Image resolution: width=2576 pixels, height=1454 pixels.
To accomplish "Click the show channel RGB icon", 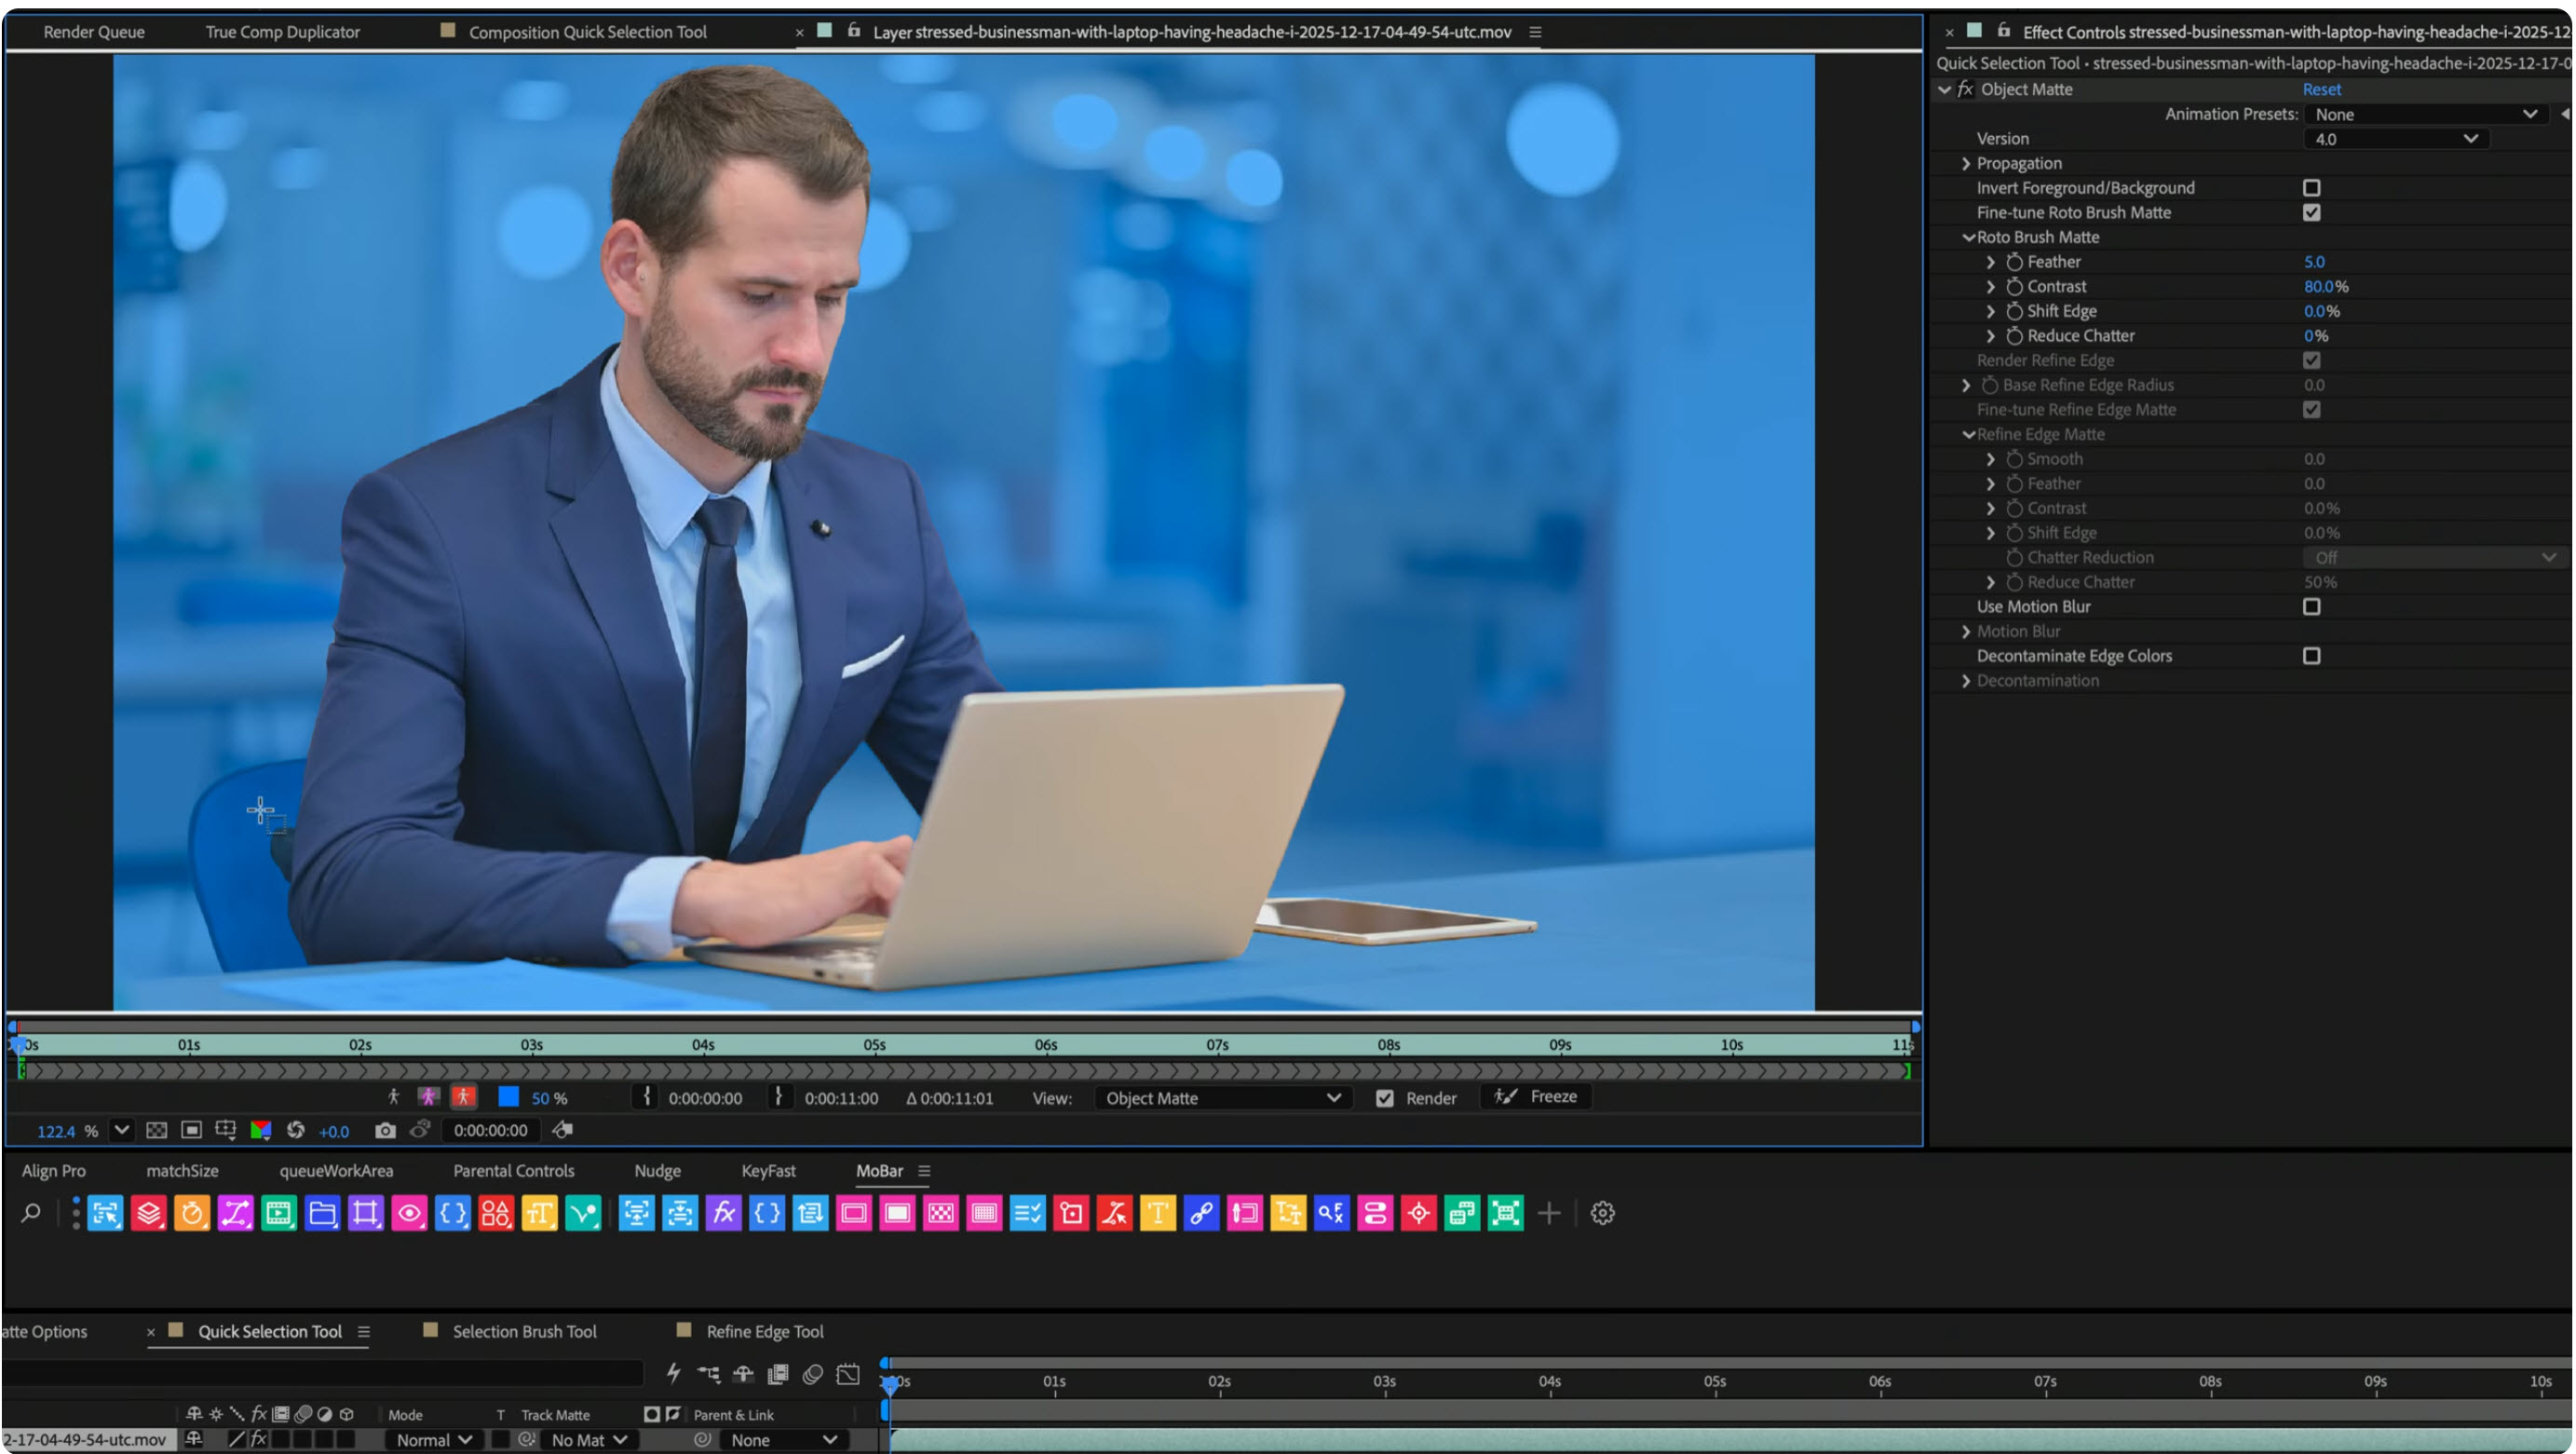I will point(261,1130).
